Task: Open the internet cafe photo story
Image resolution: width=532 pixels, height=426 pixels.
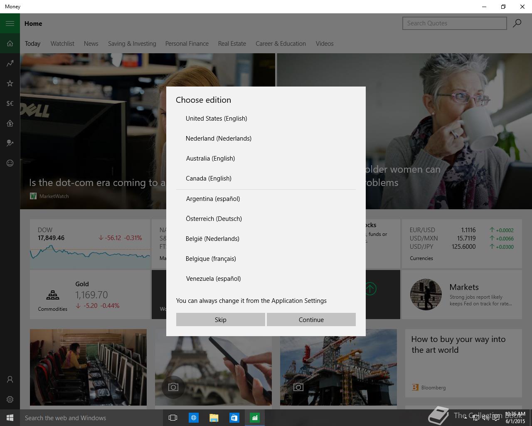Action: tap(88, 367)
